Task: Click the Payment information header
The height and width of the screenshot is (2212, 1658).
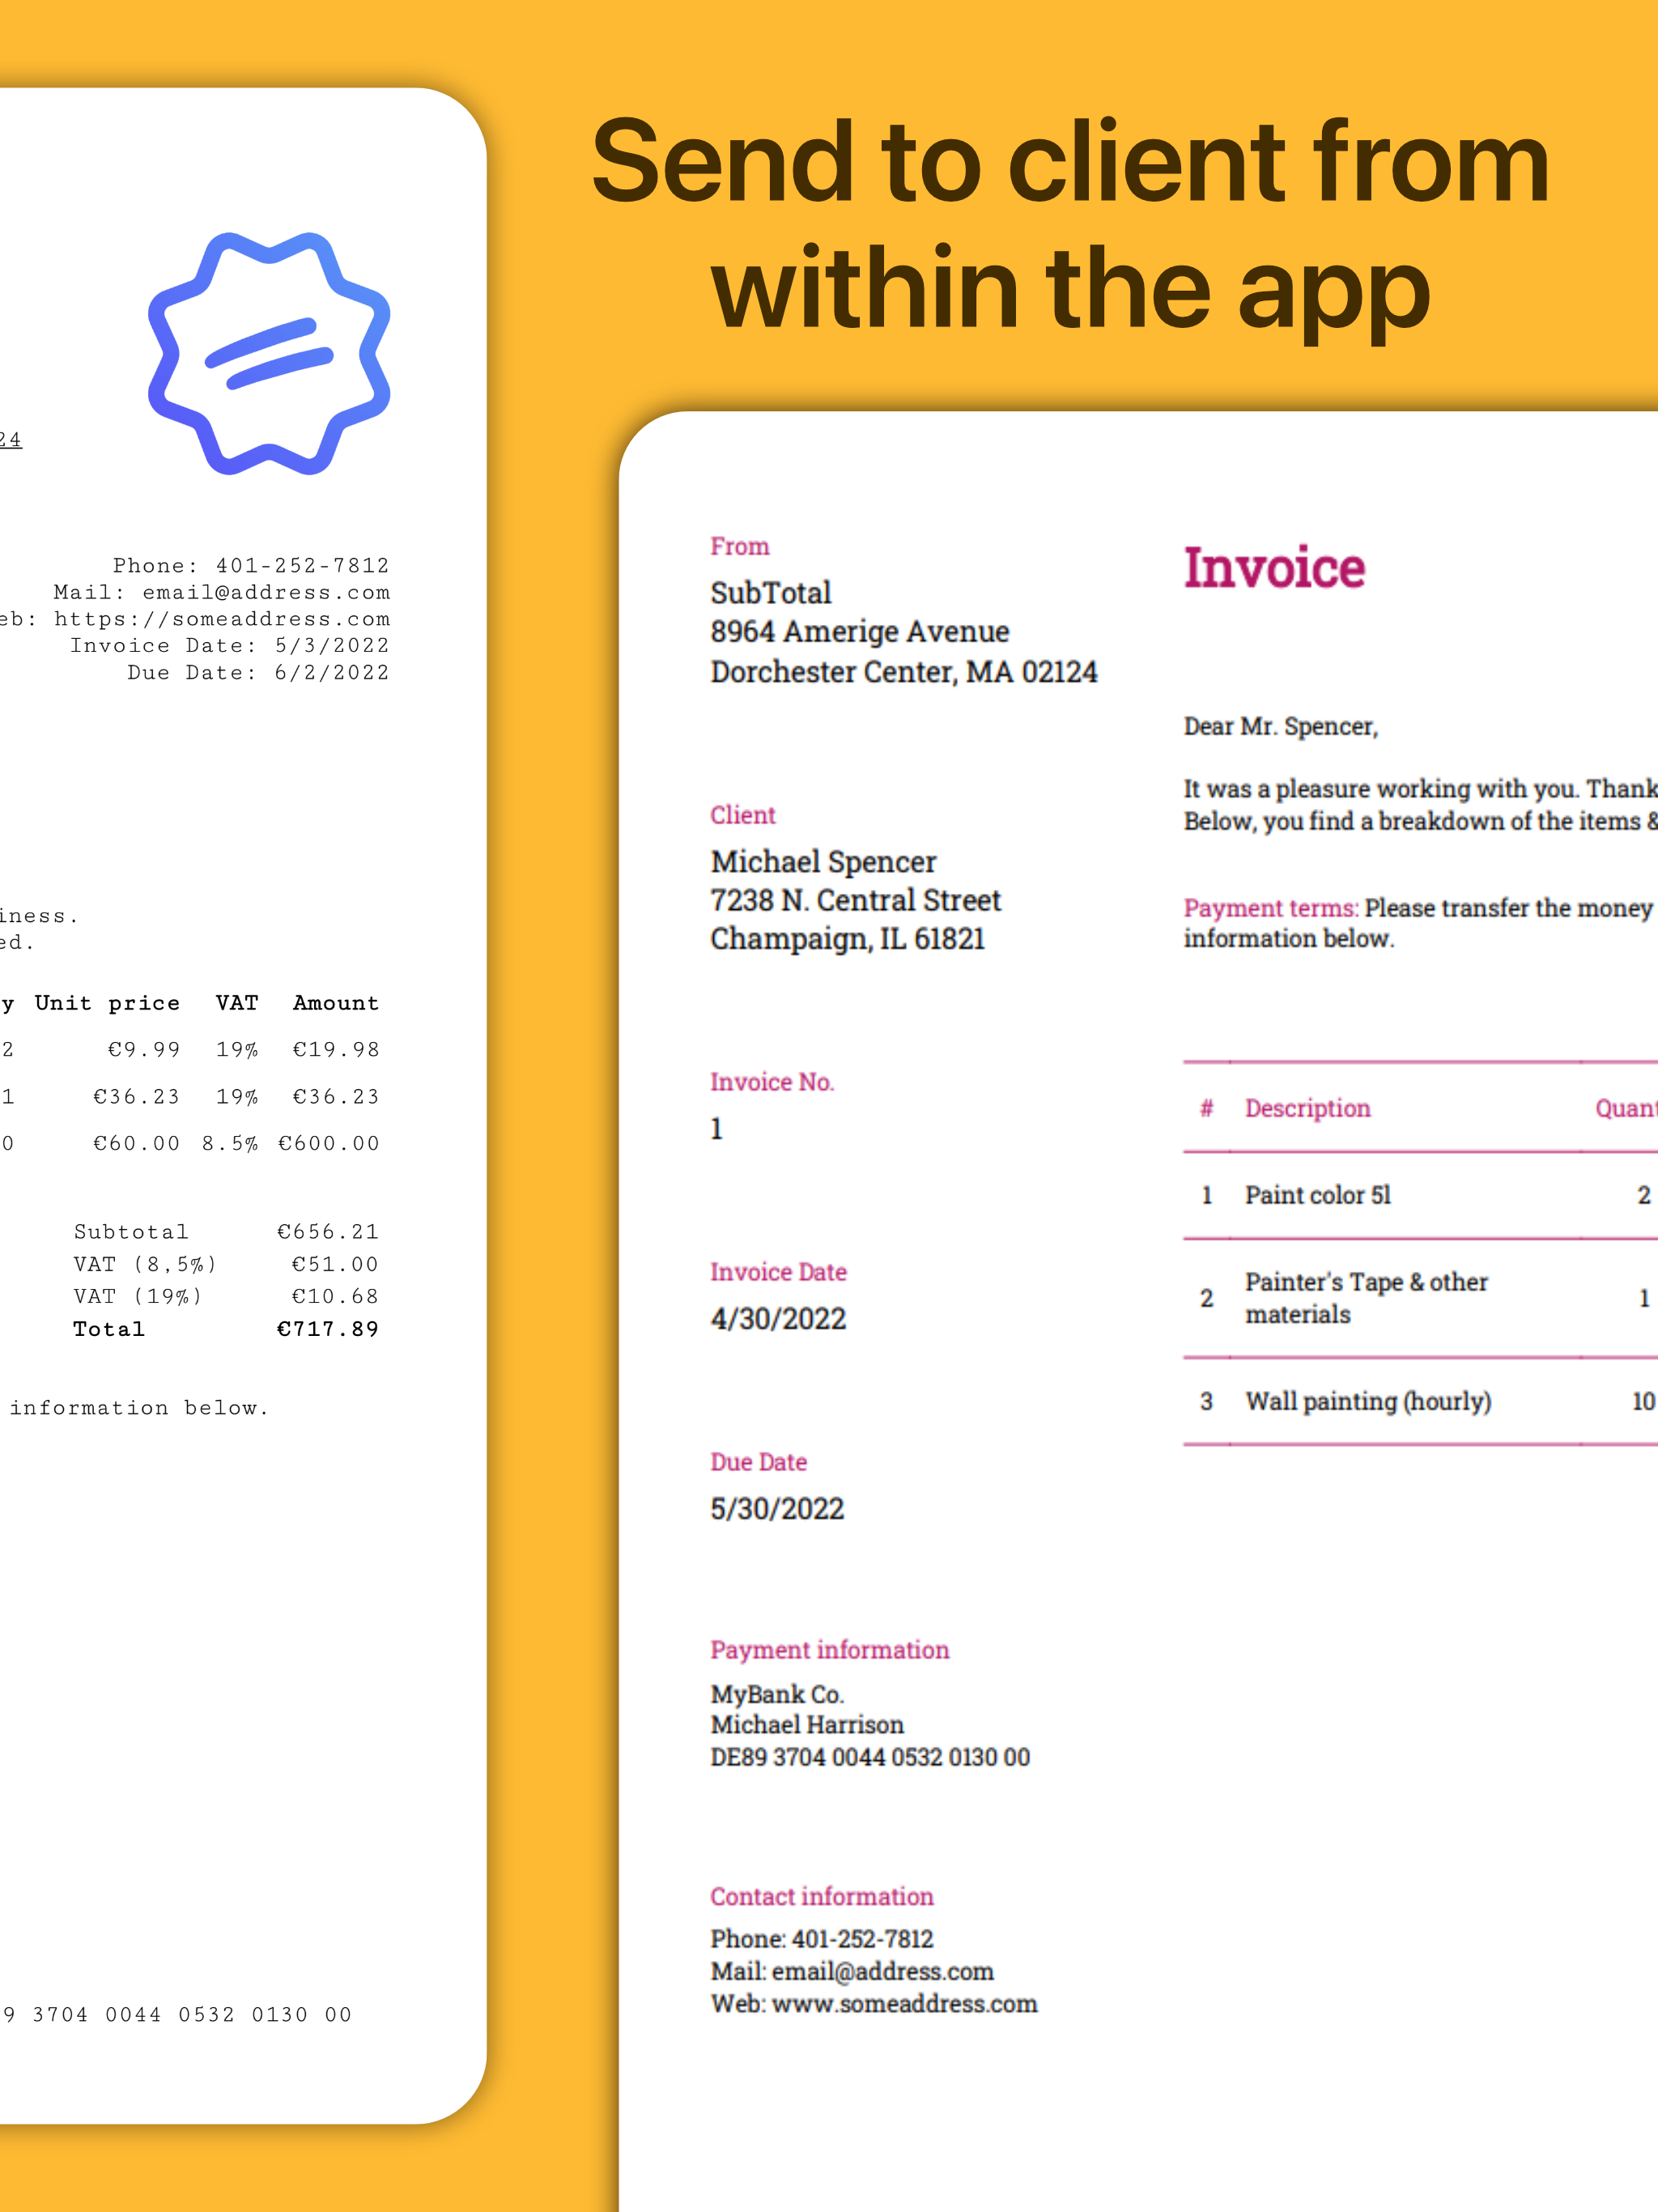Action: point(829,1649)
